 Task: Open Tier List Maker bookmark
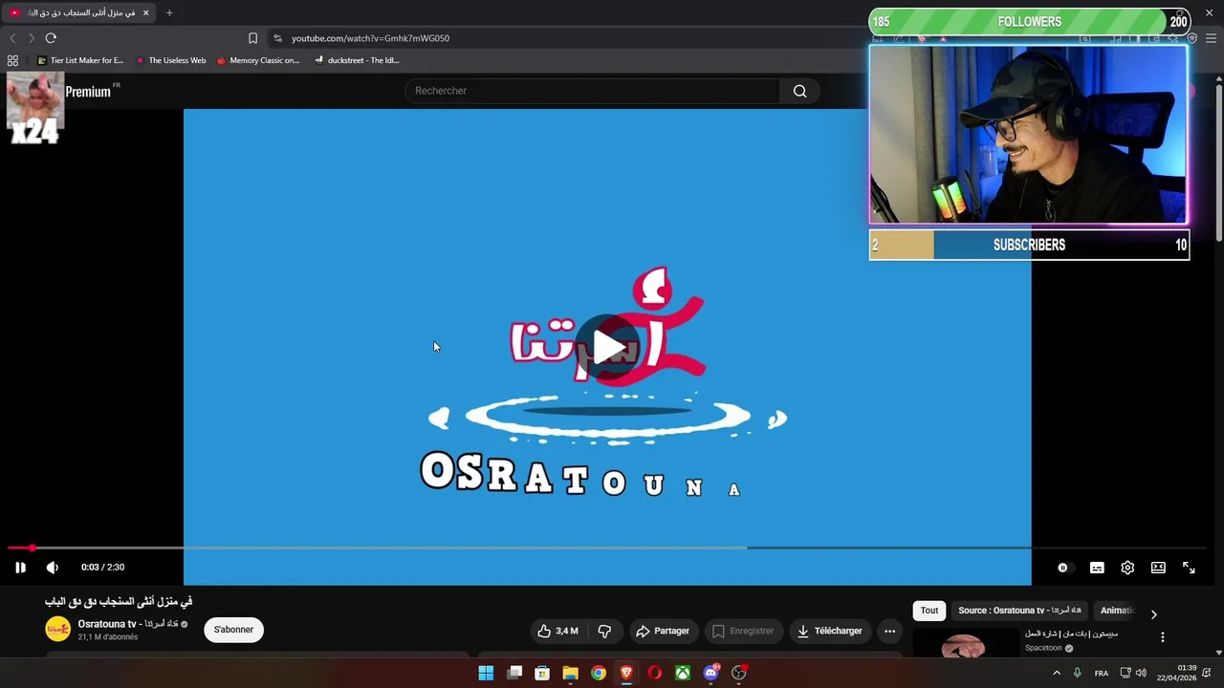(x=80, y=60)
